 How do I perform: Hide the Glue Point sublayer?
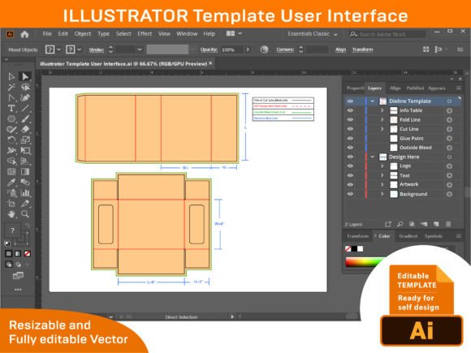coord(350,139)
